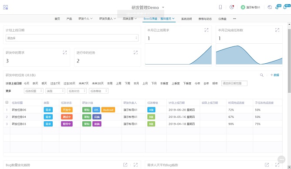Click the 请选择日期范围 date range field

point(234,84)
